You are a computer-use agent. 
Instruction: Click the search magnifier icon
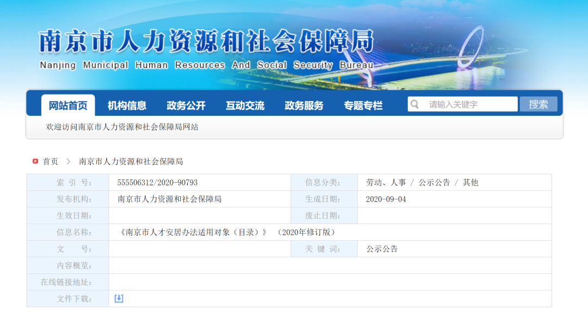pyautogui.click(x=414, y=104)
